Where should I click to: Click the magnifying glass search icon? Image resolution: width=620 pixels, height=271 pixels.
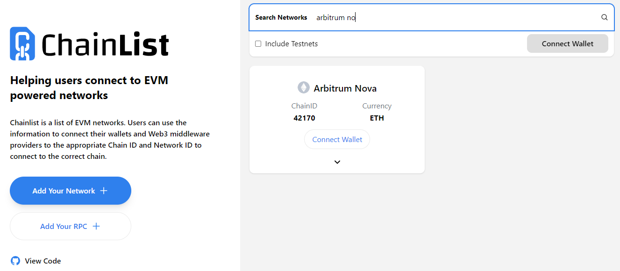point(604,17)
